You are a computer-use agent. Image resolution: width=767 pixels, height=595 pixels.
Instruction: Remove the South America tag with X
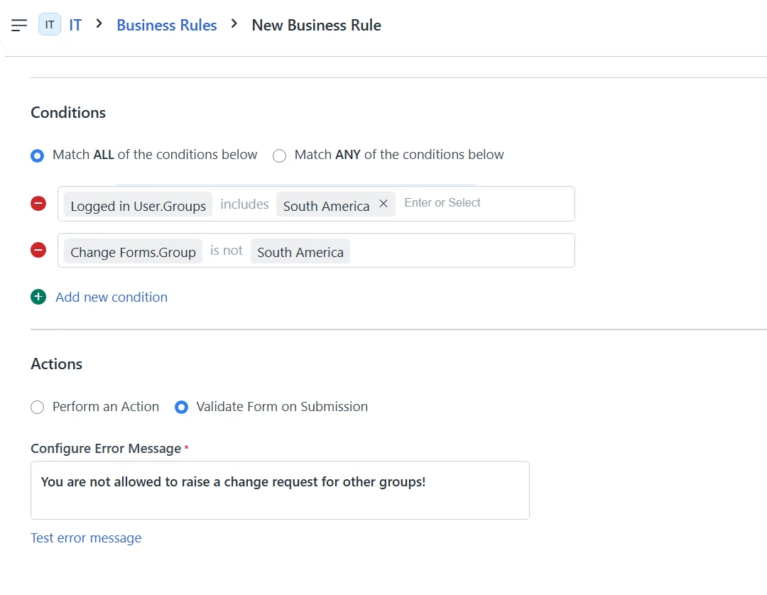point(383,204)
